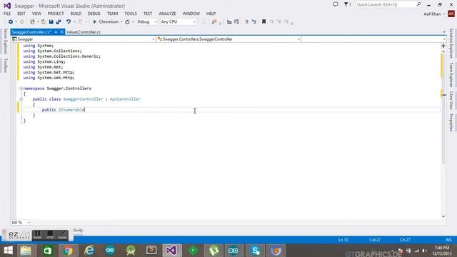Click the Ezvid recorder Pause button
This screenshot has height=257, width=457.
point(37,235)
